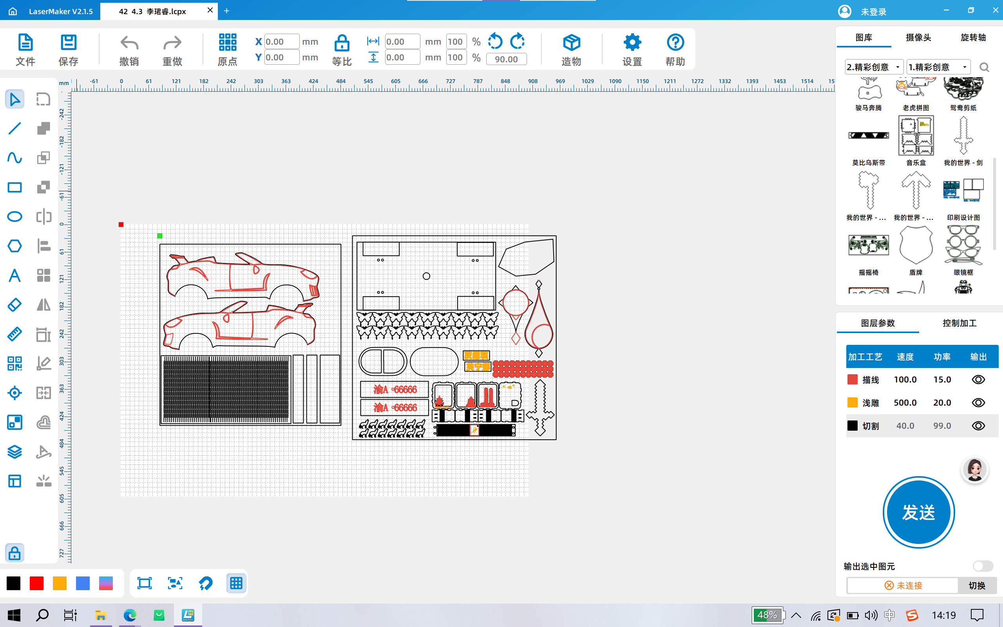
Task: Select the polygon hexagon tool
Action: coord(14,246)
